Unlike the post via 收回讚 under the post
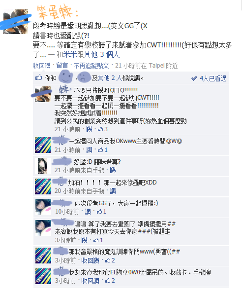 (x=42, y=66)
